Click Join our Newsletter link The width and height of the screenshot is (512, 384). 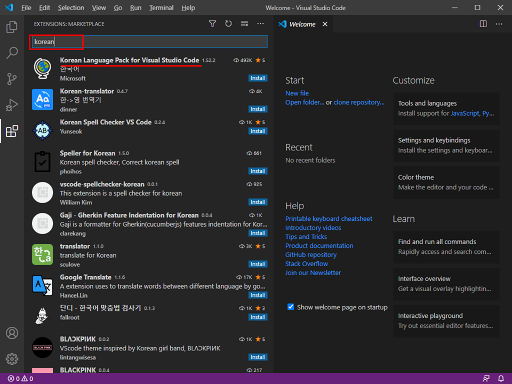tap(313, 273)
